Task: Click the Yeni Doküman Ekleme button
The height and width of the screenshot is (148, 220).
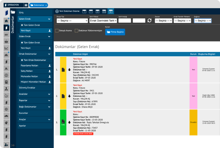Action: tap(67, 11)
